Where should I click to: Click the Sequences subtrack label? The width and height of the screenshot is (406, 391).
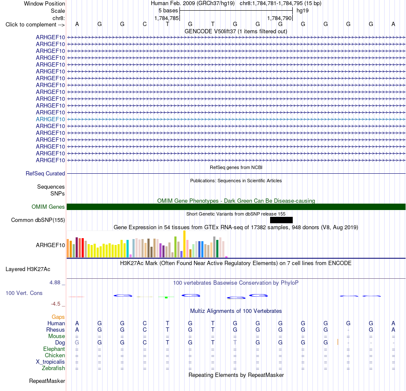[x=51, y=187]
